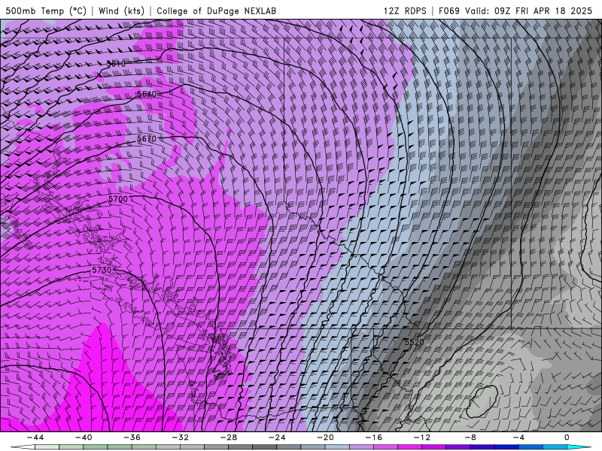Click the 0 color scale value
The width and height of the screenshot is (602, 451).
pos(567,437)
